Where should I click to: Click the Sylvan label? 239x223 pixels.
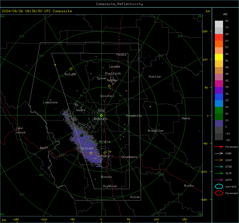(x=101, y=78)
